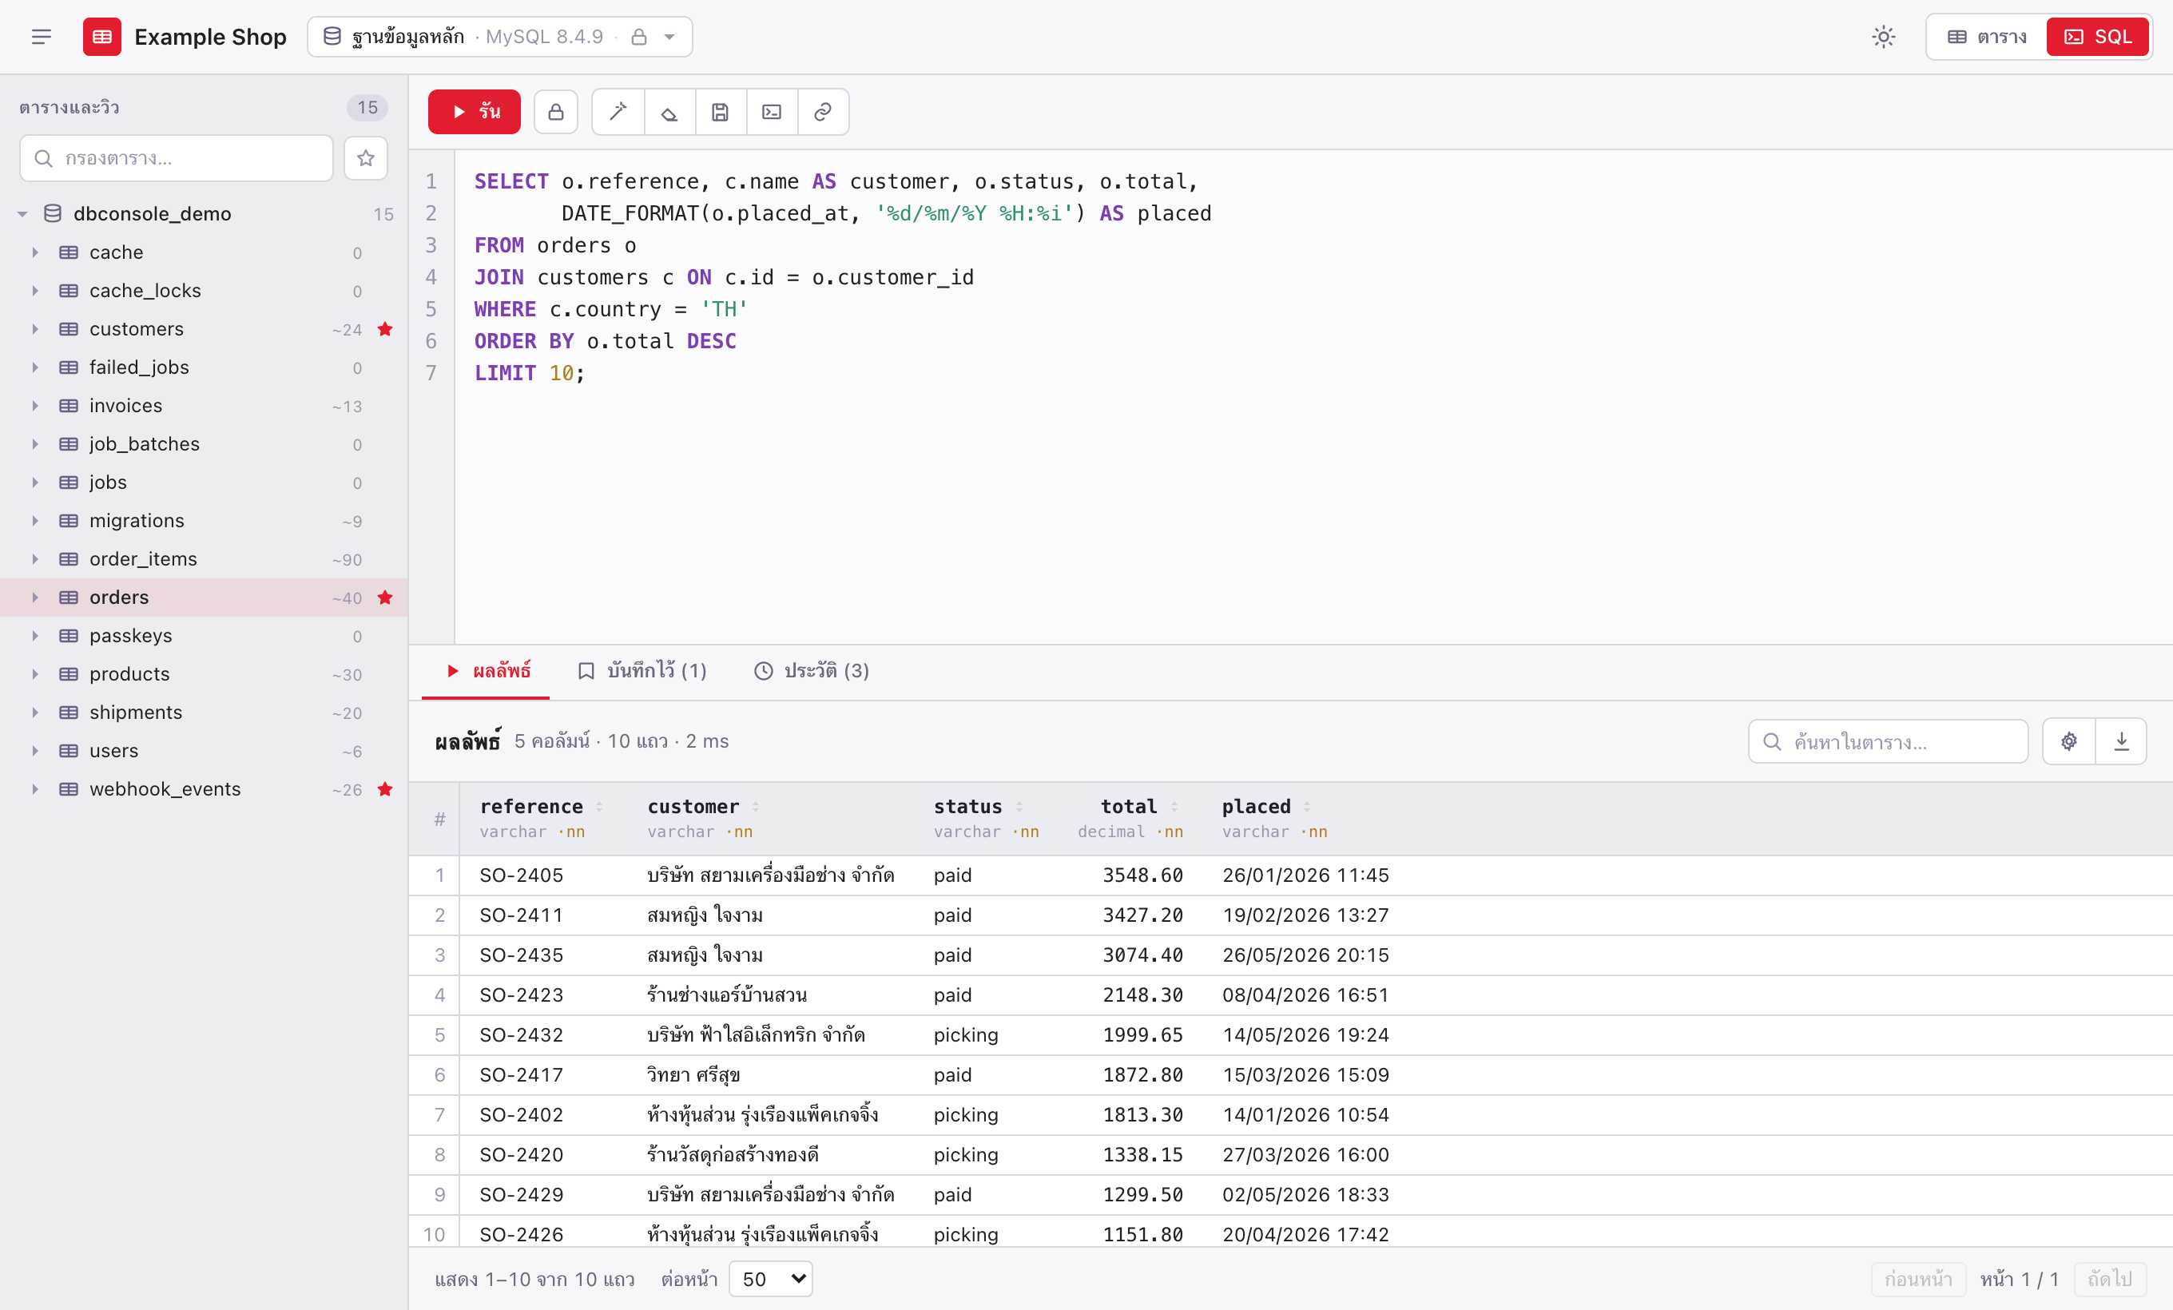Sort by the status column arrows

[x=1019, y=807]
